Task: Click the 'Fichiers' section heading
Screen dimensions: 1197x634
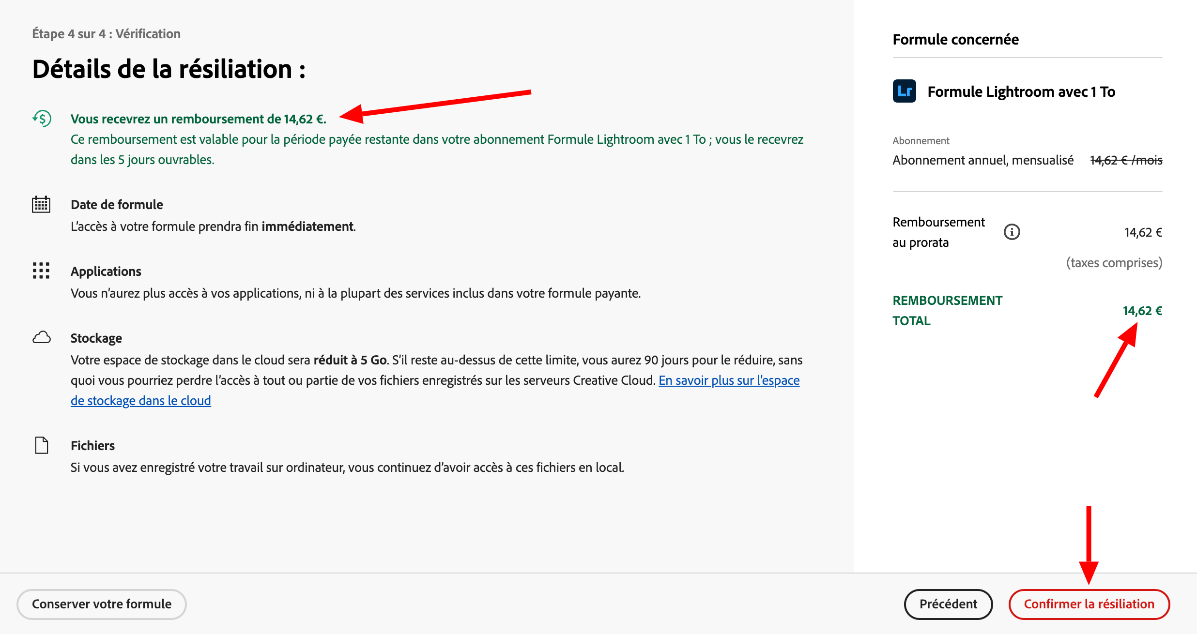Action: pyautogui.click(x=93, y=446)
